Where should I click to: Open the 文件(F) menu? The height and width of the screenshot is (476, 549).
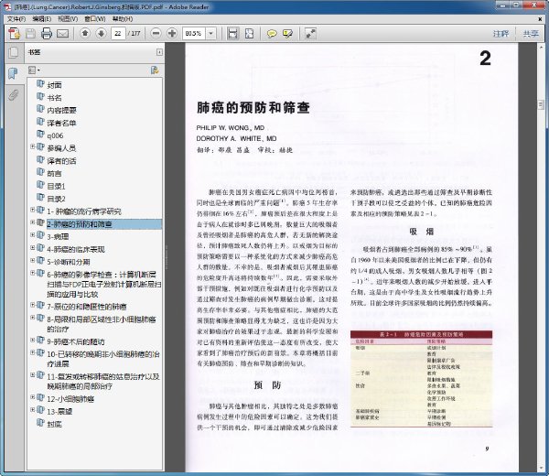(x=16, y=19)
